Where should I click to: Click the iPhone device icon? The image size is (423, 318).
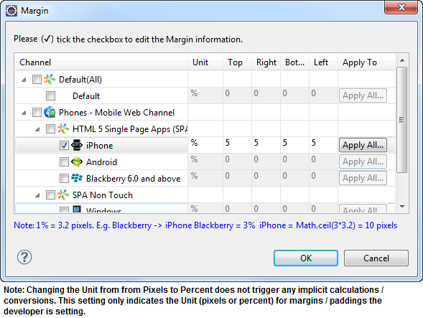77,145
